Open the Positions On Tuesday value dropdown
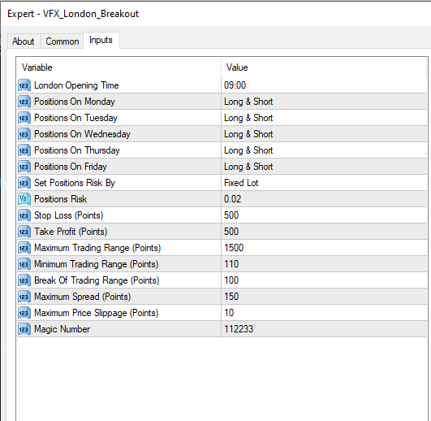431x421 pixels. point(324,118)
